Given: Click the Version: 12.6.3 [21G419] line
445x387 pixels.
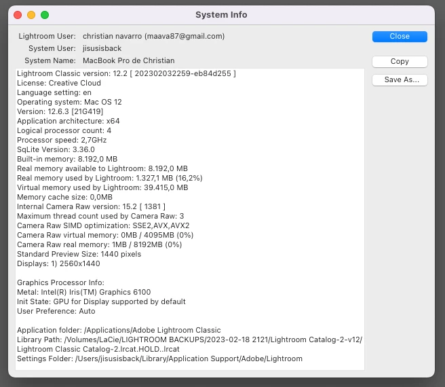Looking at the screenshot, I should coord(60,111).
